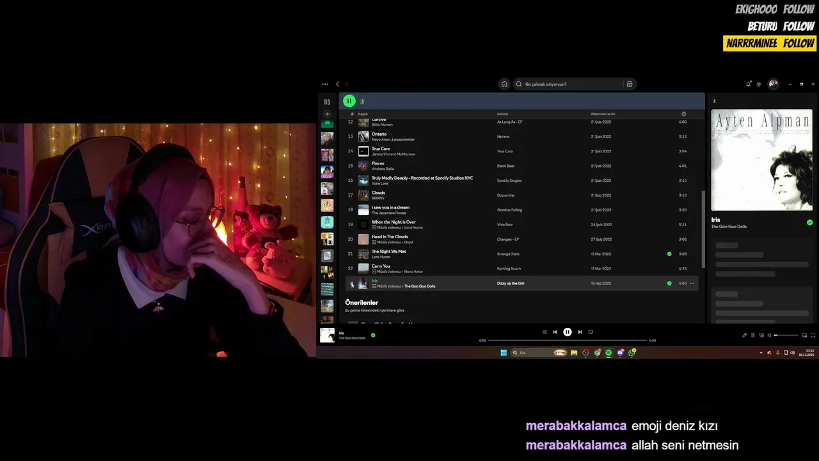Open the album link Dizzy up the Girl
Viewport: 819px width, 461px height.
tap(510, 284)
